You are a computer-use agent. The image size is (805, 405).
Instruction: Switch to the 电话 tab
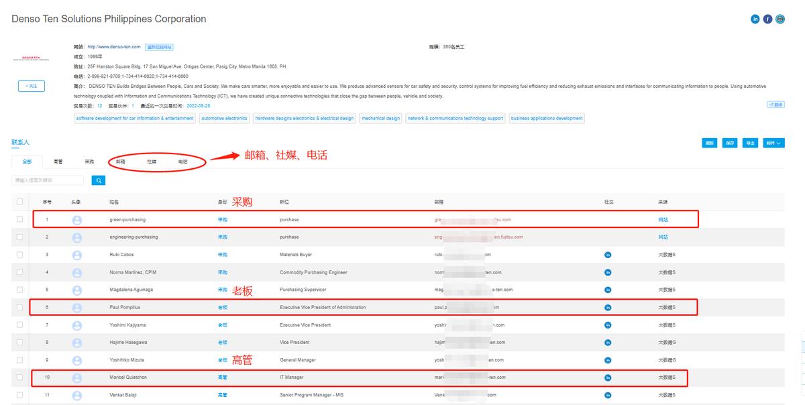tap(182, 162)
